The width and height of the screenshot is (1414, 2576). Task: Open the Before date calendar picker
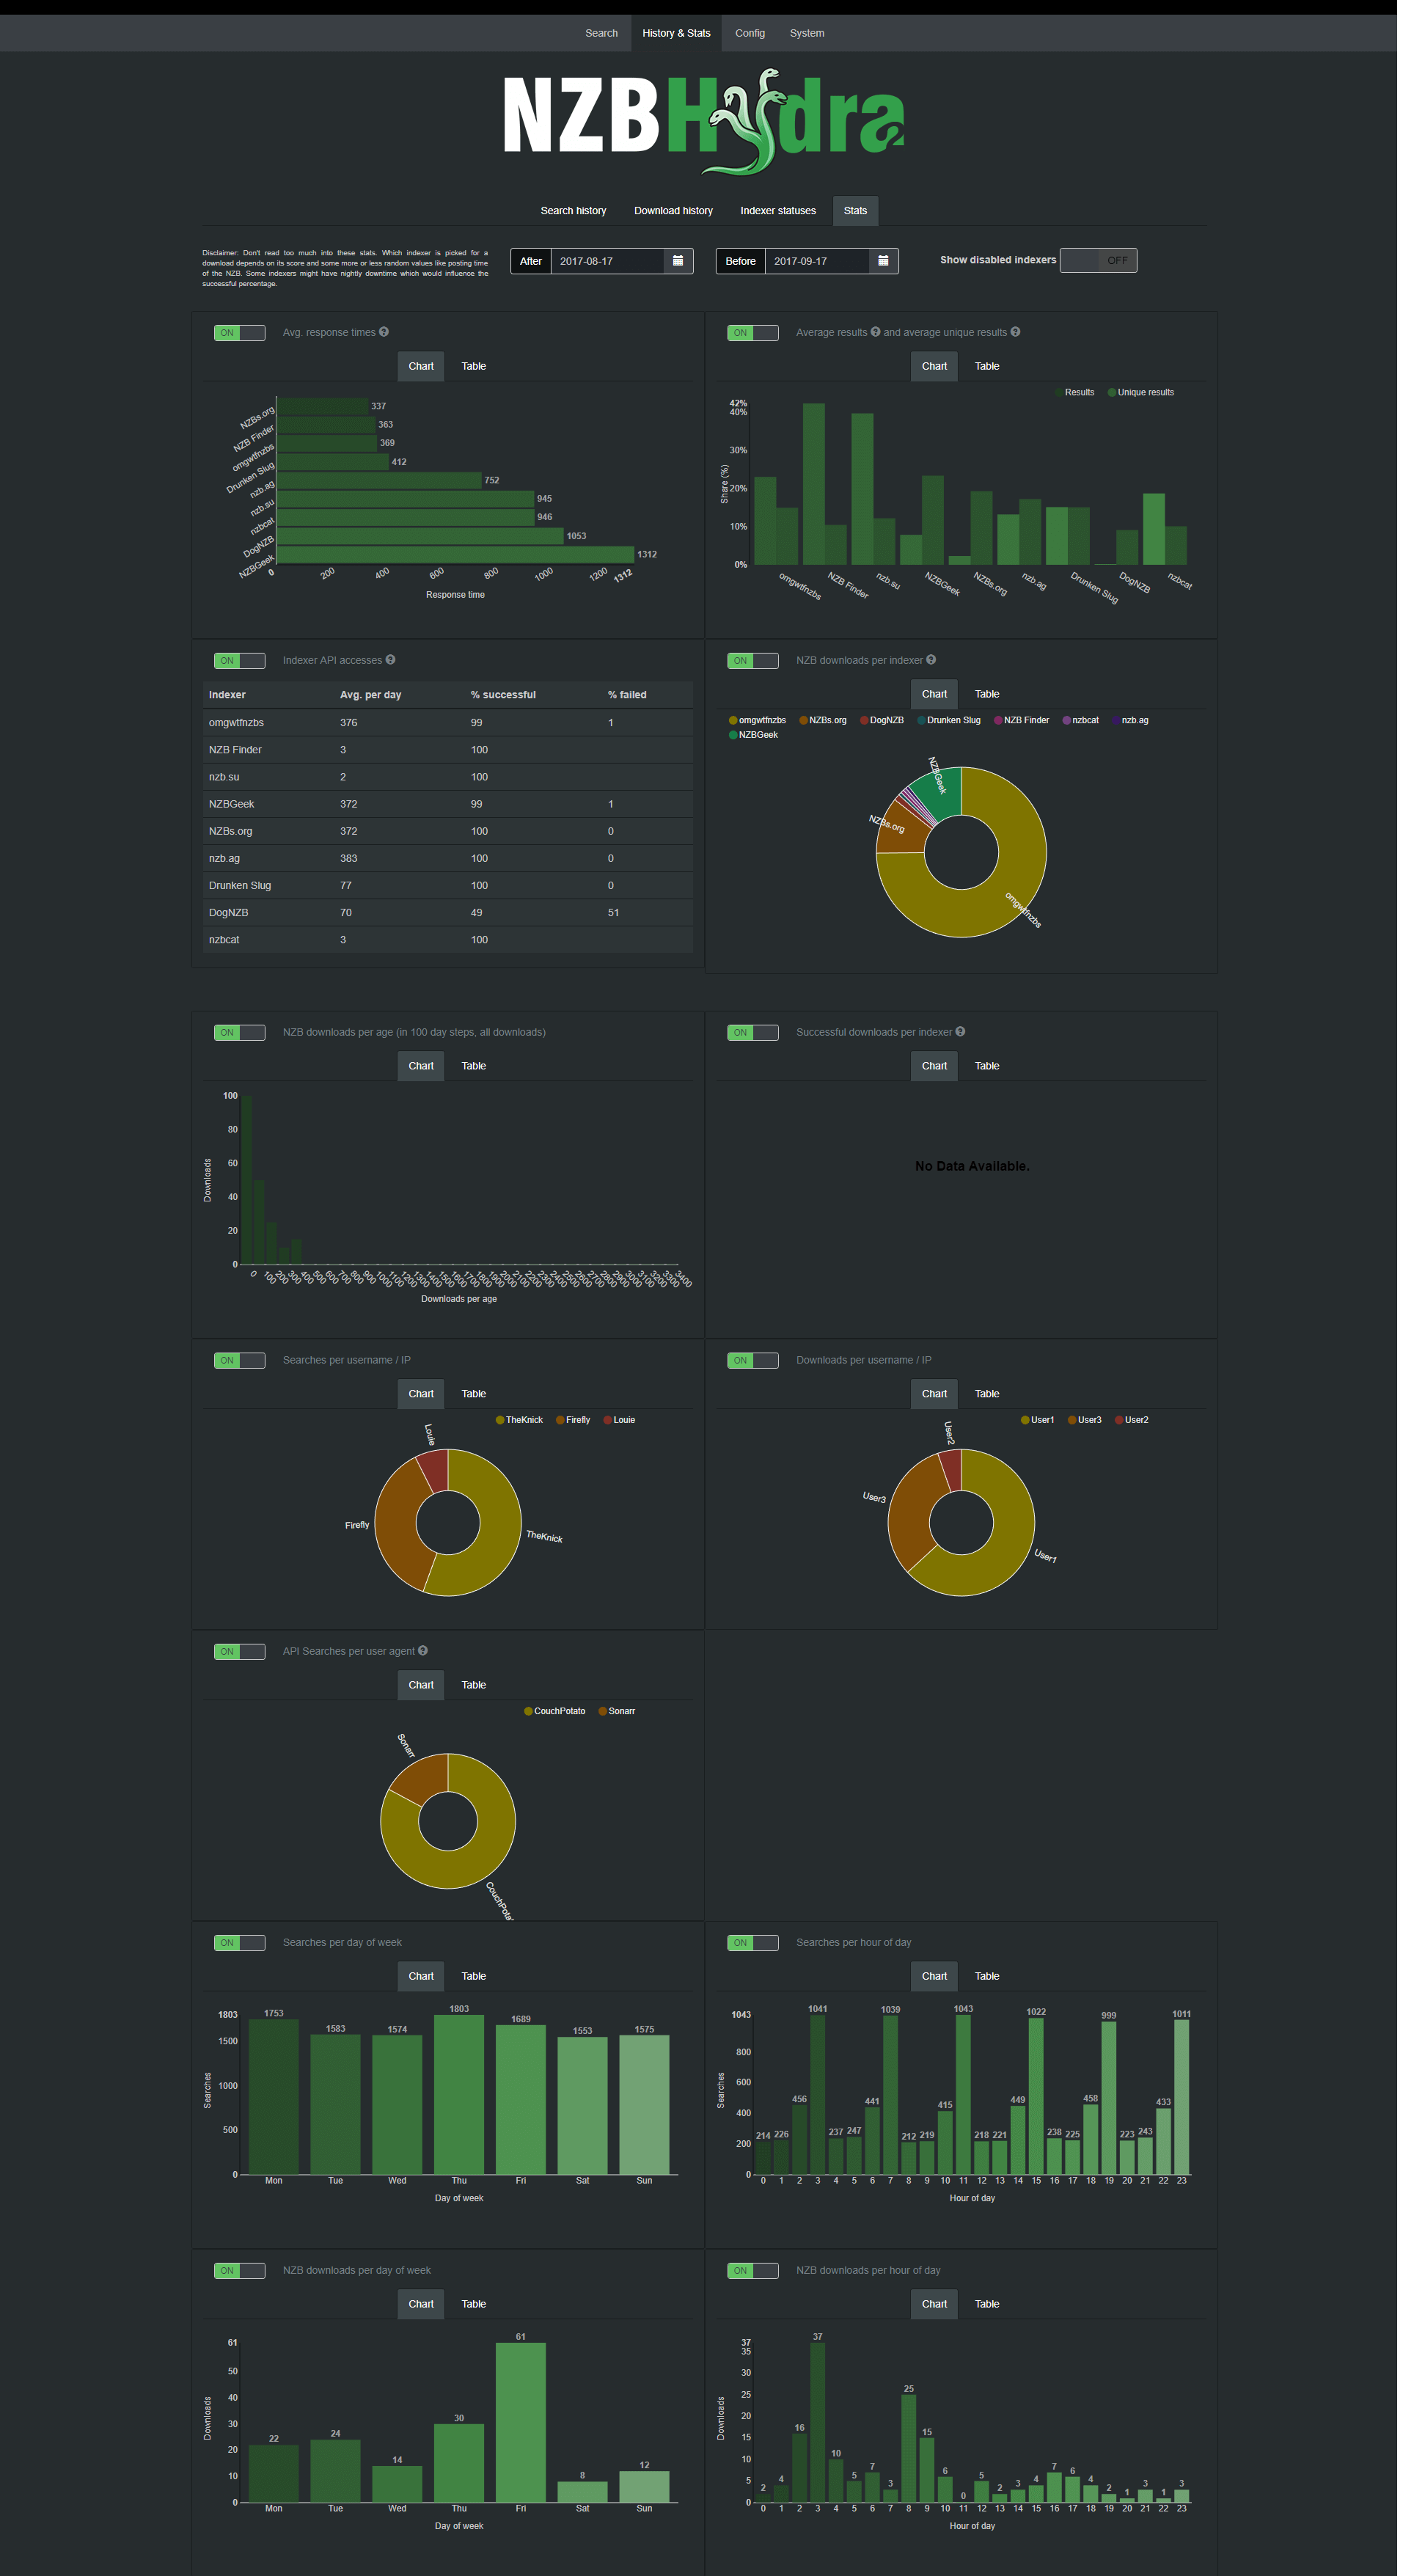pos(883,261)
